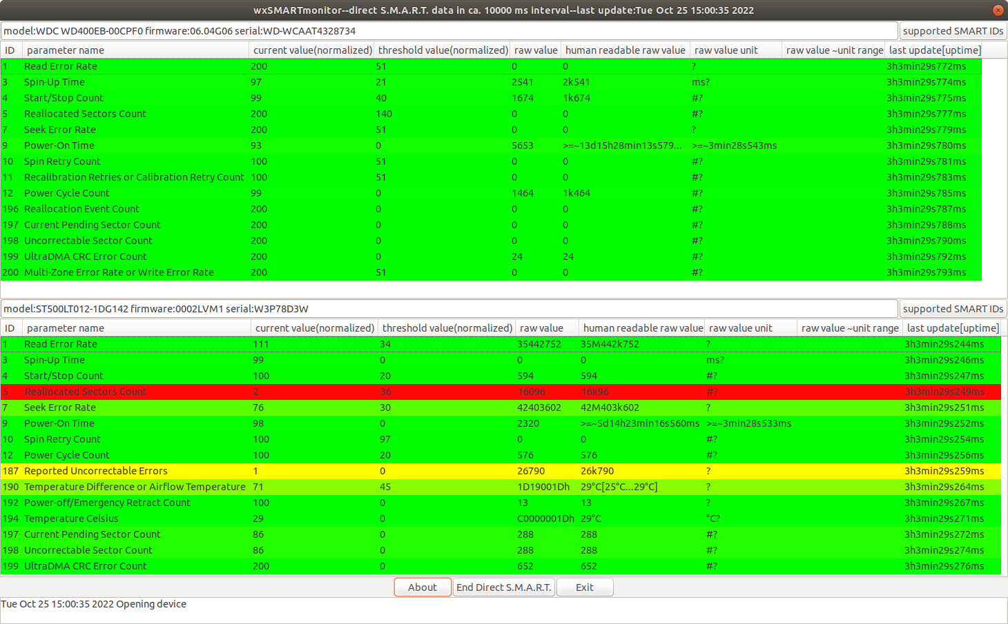Image resolution: width=1008 pixels, height=624 pixels.
Task: Click the 'Opening device' log message area
Action: (x=276, y=605)
